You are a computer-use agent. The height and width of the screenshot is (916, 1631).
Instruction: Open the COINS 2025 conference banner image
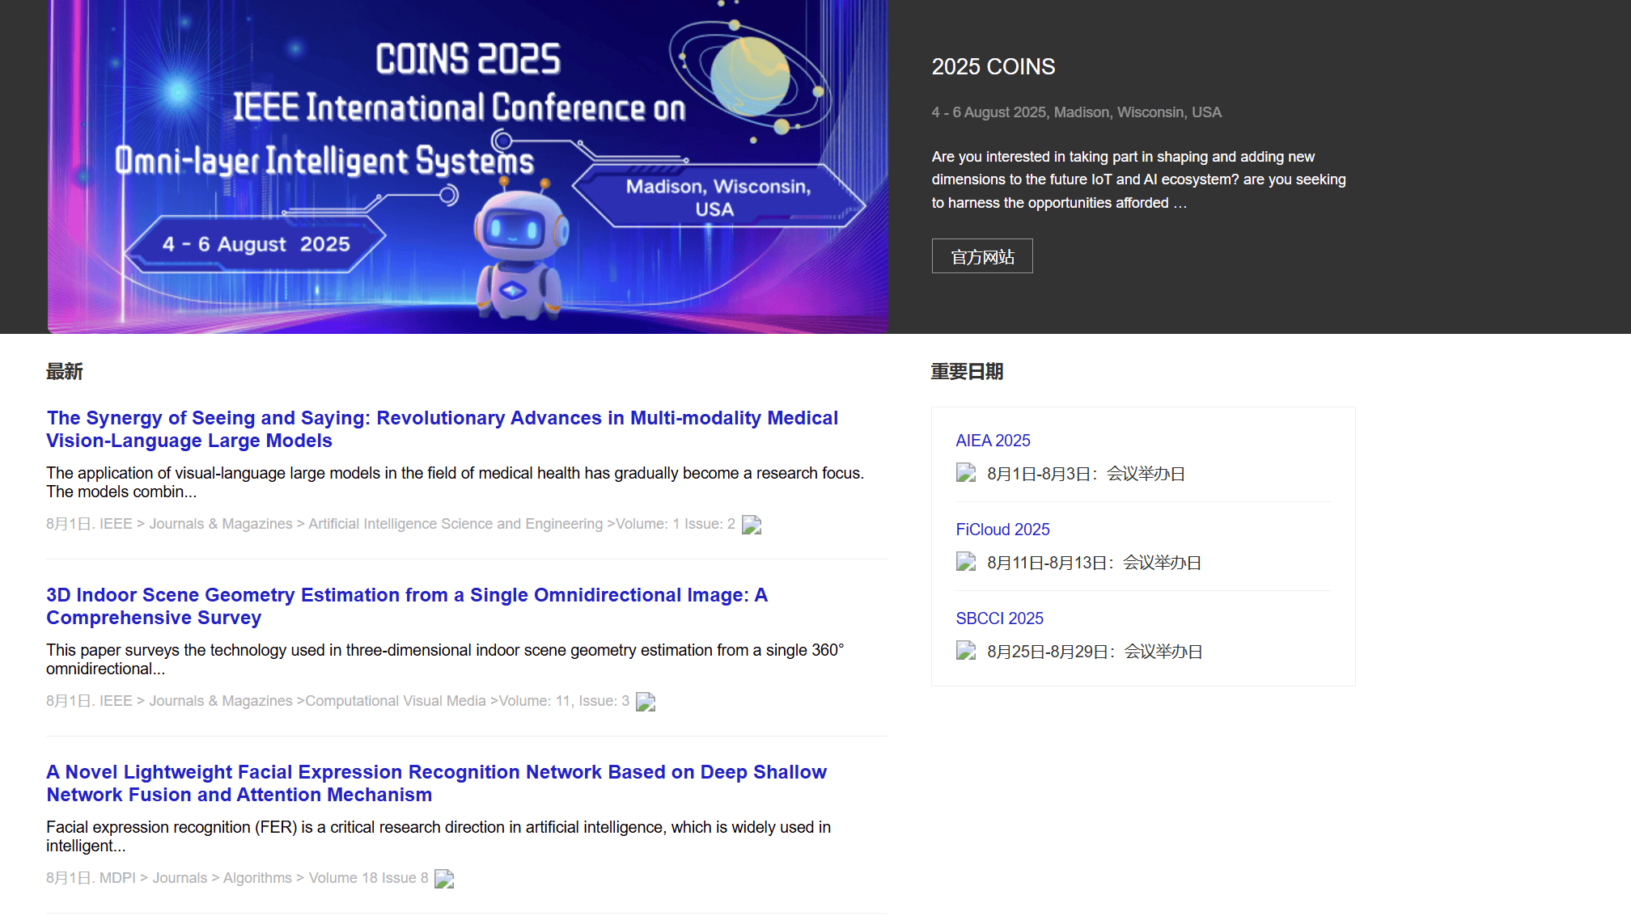tap(468, 166)
